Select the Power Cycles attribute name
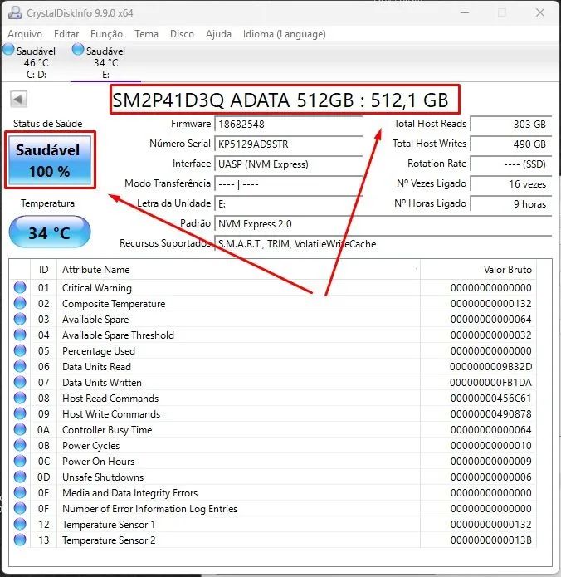This screenshot has height=577, width=561. coord(90,446)
